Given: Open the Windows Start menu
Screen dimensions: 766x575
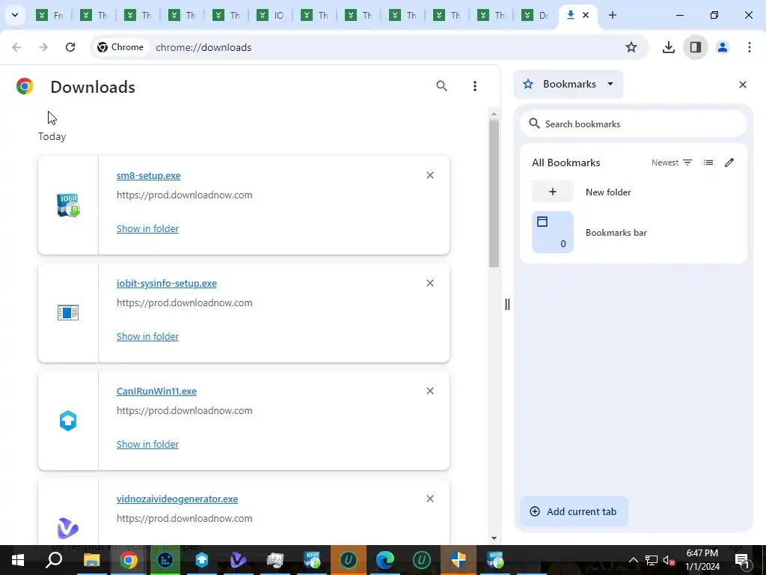Looking at the screenshot, I should pyautogui.click(x=18, y=560).
